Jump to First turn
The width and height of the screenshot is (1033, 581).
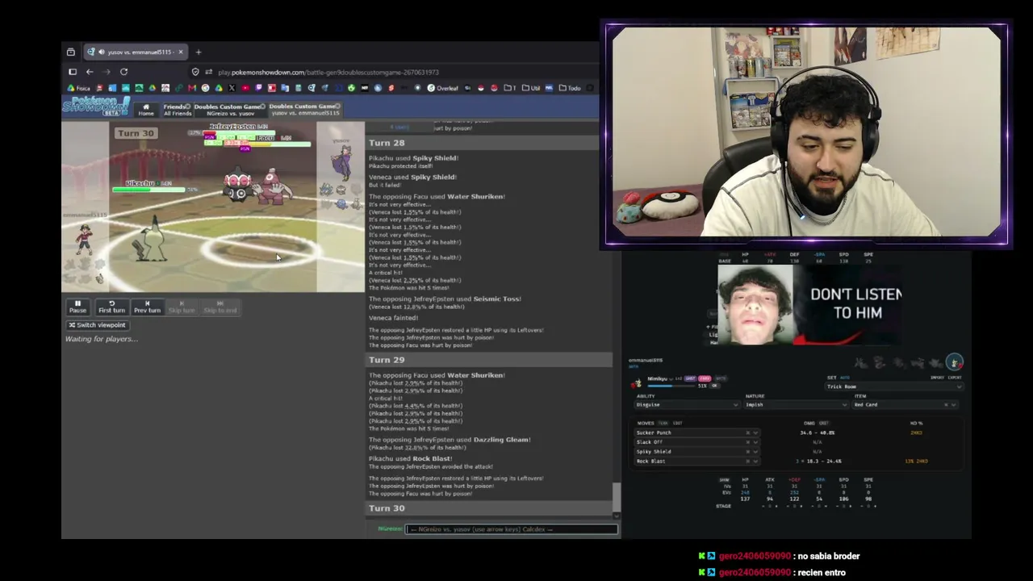tap(111, 307)
